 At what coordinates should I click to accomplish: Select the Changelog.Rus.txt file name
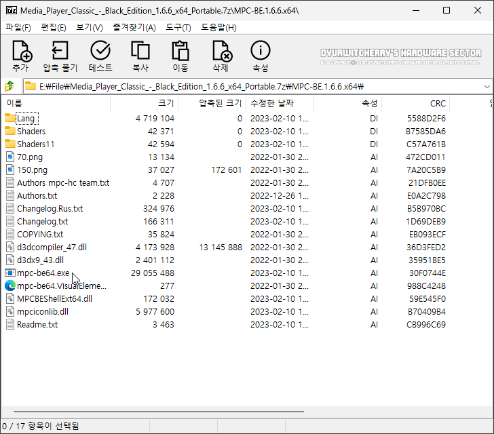point(50,208)
